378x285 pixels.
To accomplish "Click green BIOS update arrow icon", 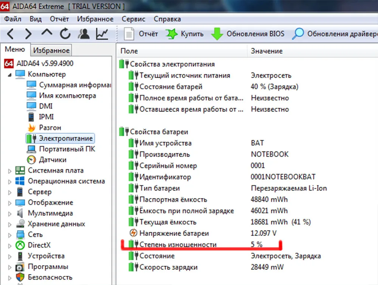I will pyautogui.click(x=217, y=34).
